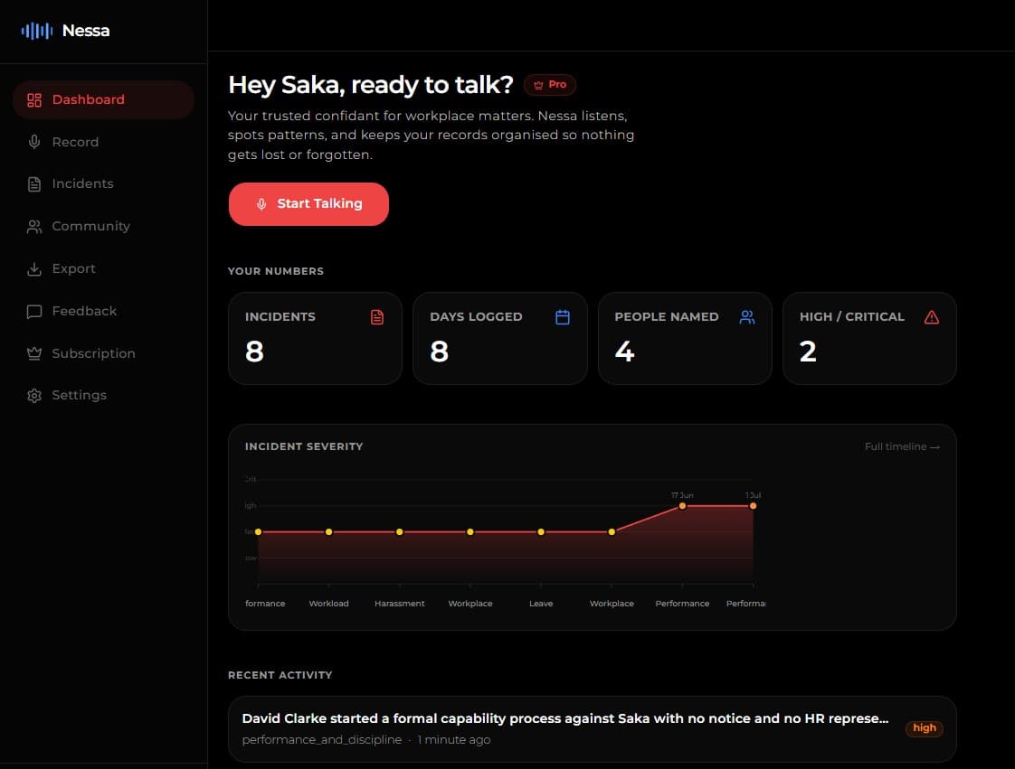Click the microphone icon inside Start Talking
This screenshot has width=1015, height=769.
pyautogui.click(x=261, y=204)
